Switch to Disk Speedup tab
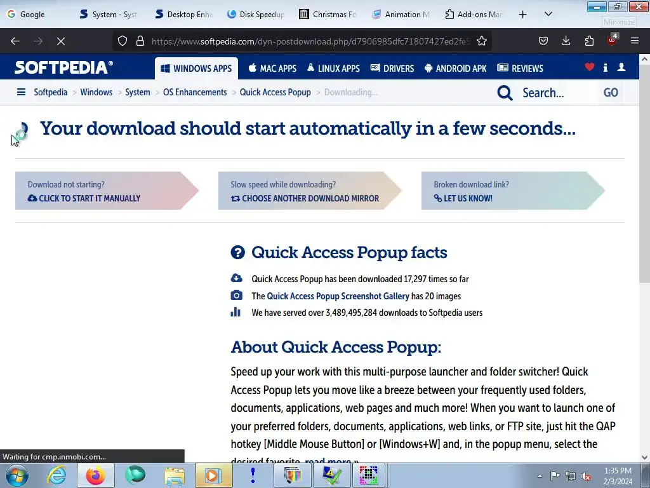Screen dimensions: 650x488 pos(256,15)
